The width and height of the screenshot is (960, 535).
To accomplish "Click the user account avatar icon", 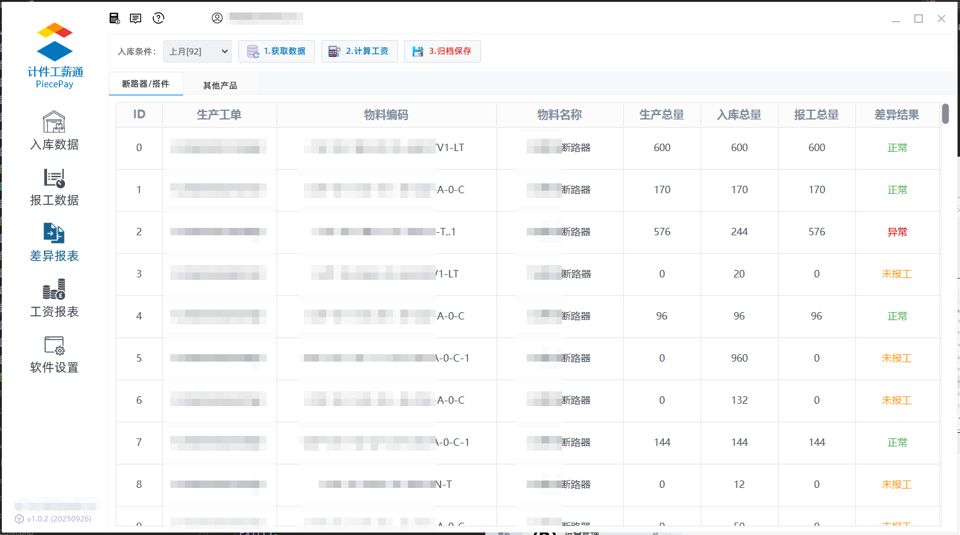I will point(217,18).
